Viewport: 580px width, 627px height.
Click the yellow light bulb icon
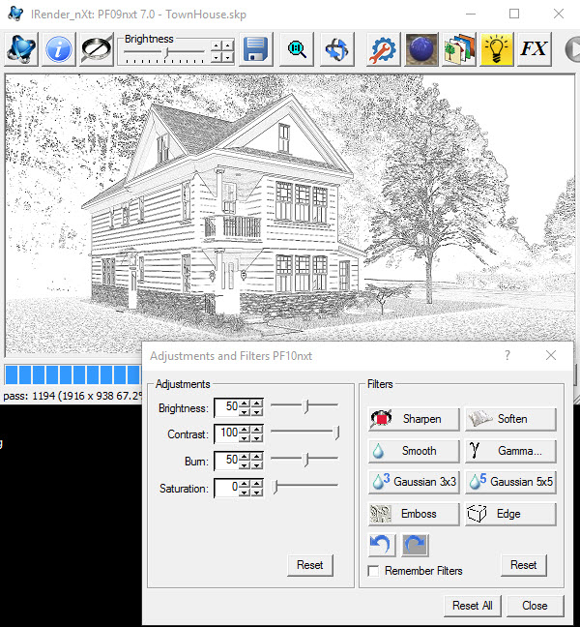[497, 48]
